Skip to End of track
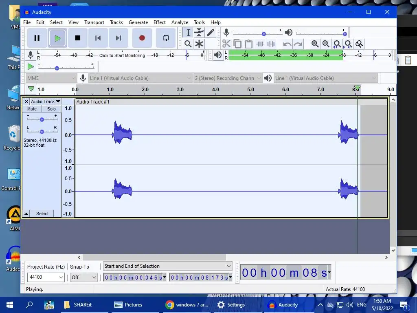417x313 pixels. (x=119, y=38)
